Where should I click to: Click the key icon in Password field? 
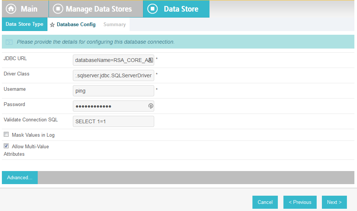coord(150,106)
